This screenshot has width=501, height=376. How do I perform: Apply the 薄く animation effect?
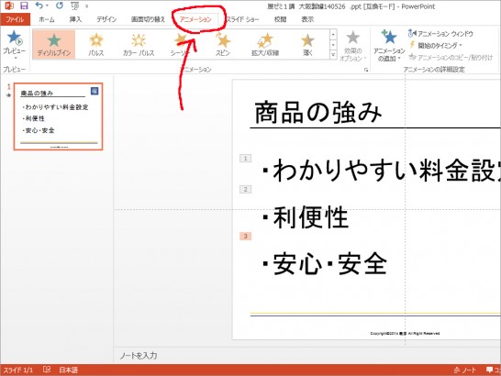tap(307, 44)
